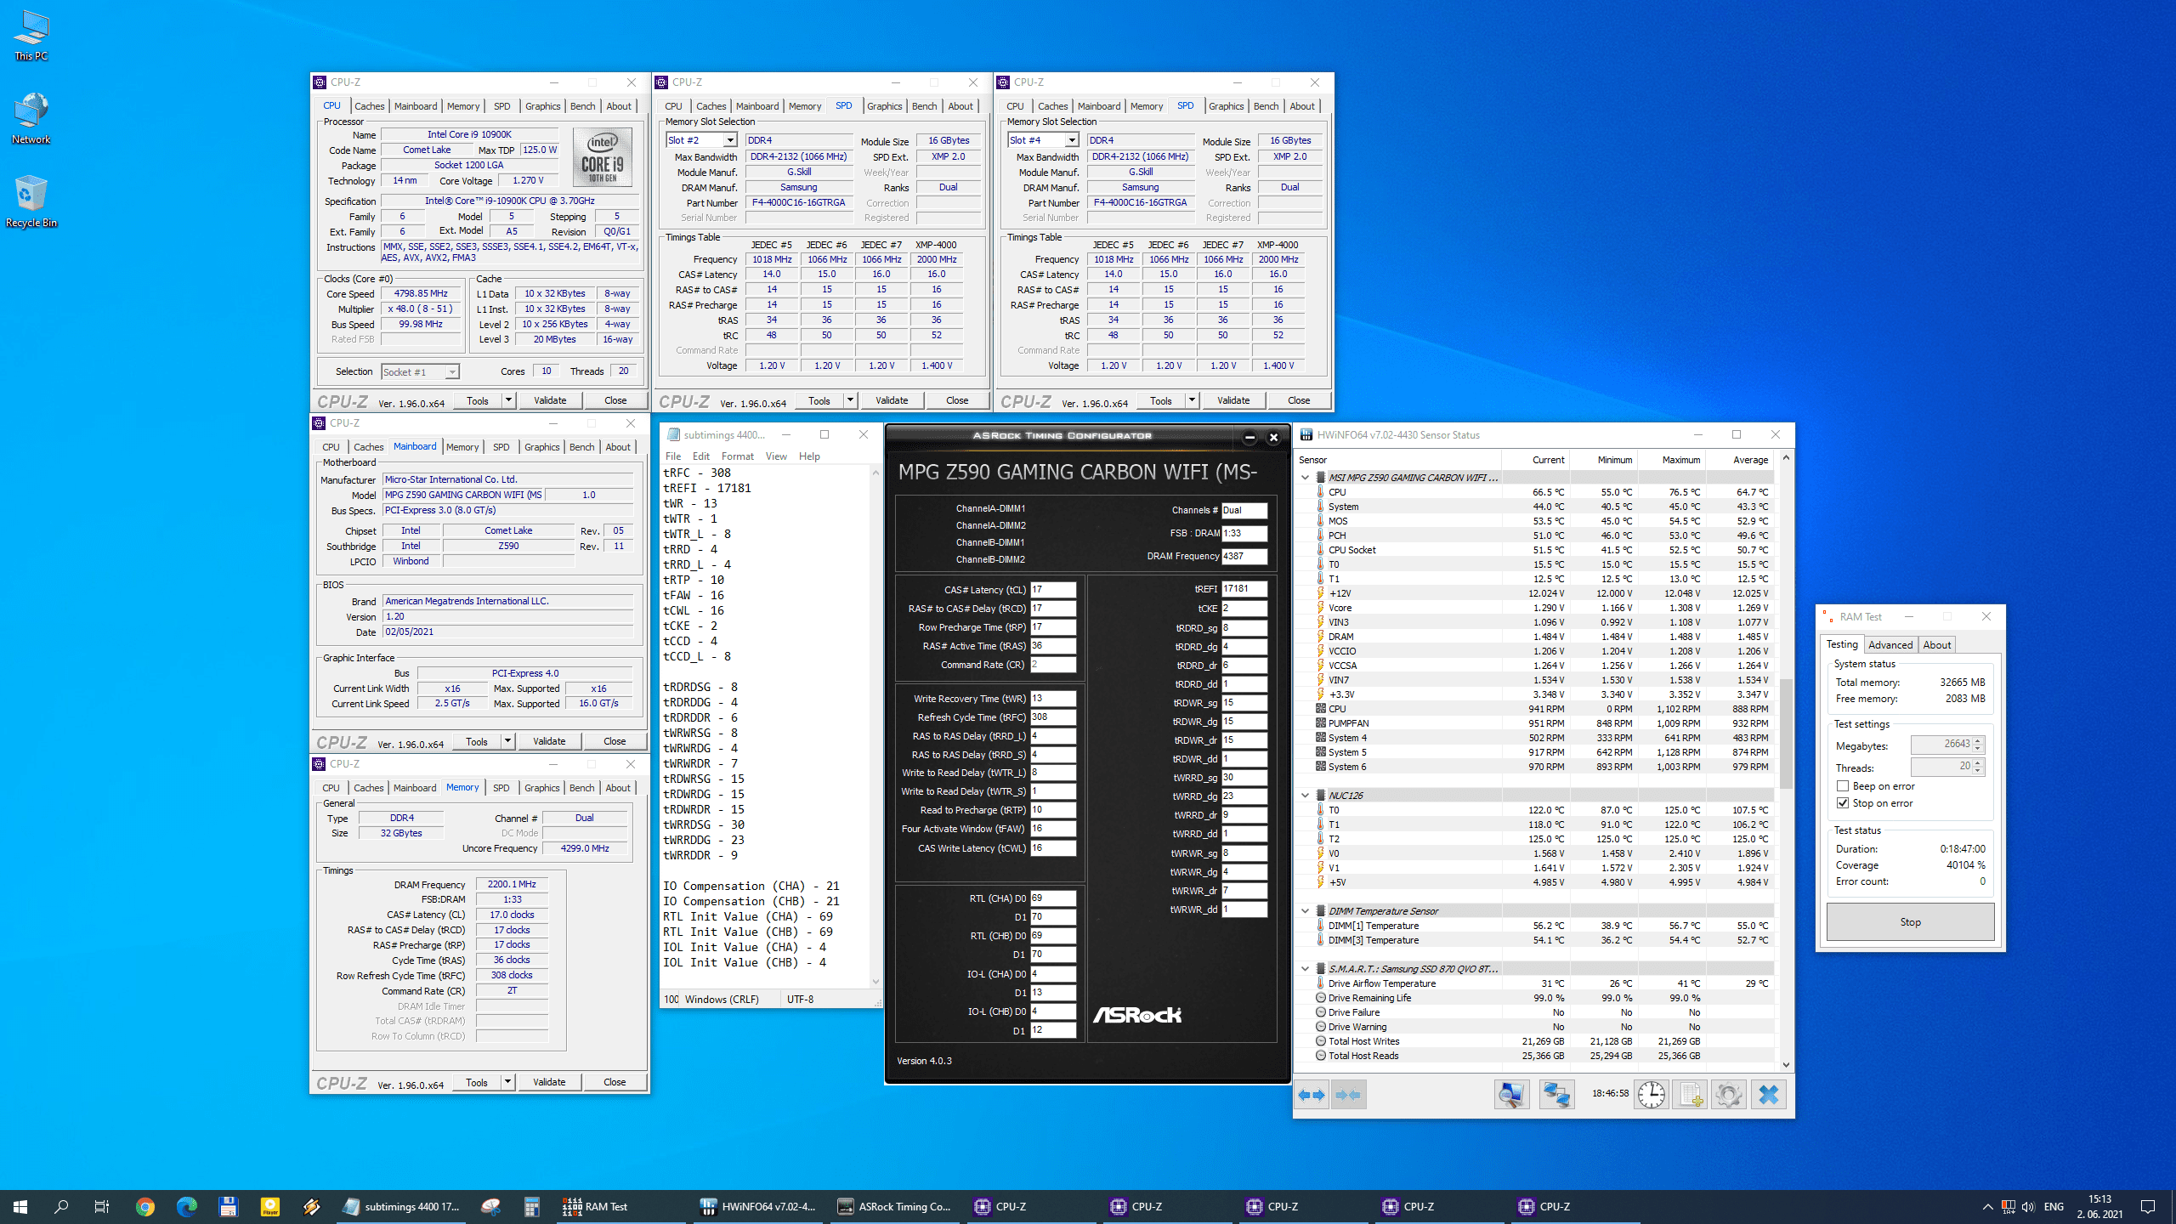Open Slot #4 memory slot dropdown

pyautogui.click(x=1071, y=140)
